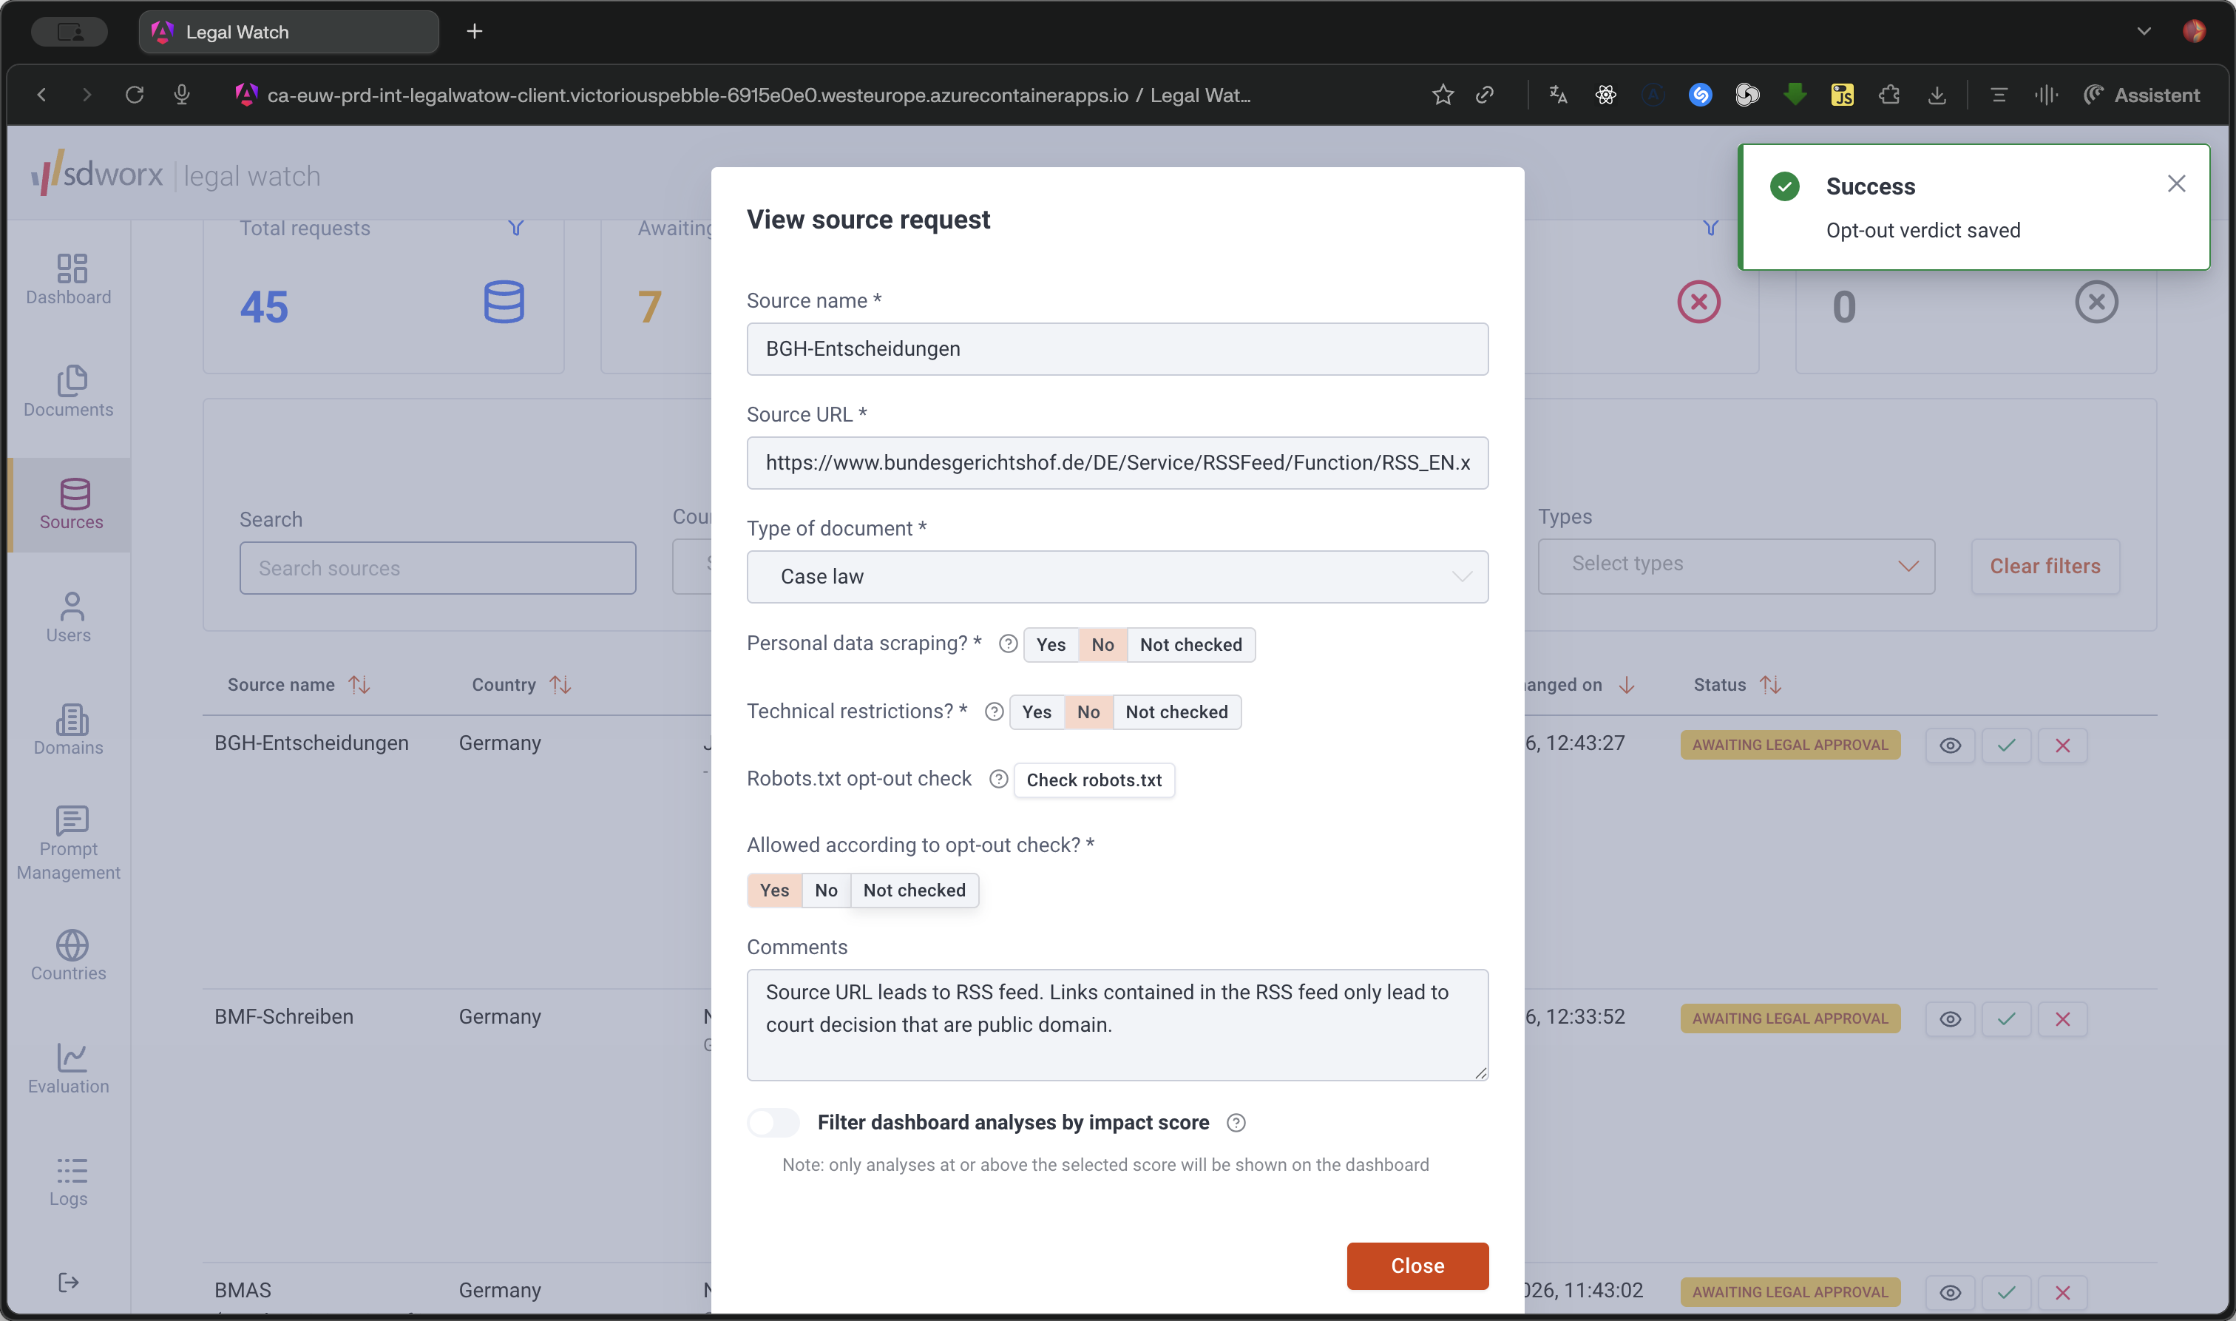Open the Countries sidebar item

69,956
